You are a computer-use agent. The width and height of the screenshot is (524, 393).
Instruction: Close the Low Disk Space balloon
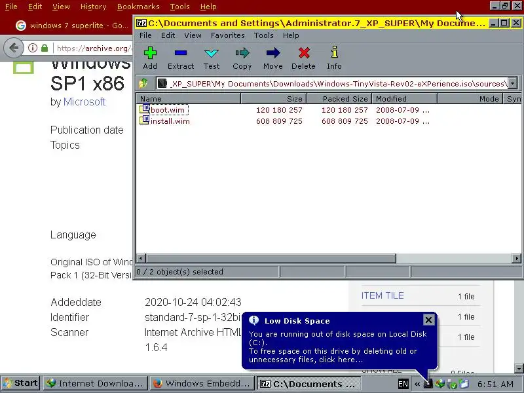coord(428,320)
